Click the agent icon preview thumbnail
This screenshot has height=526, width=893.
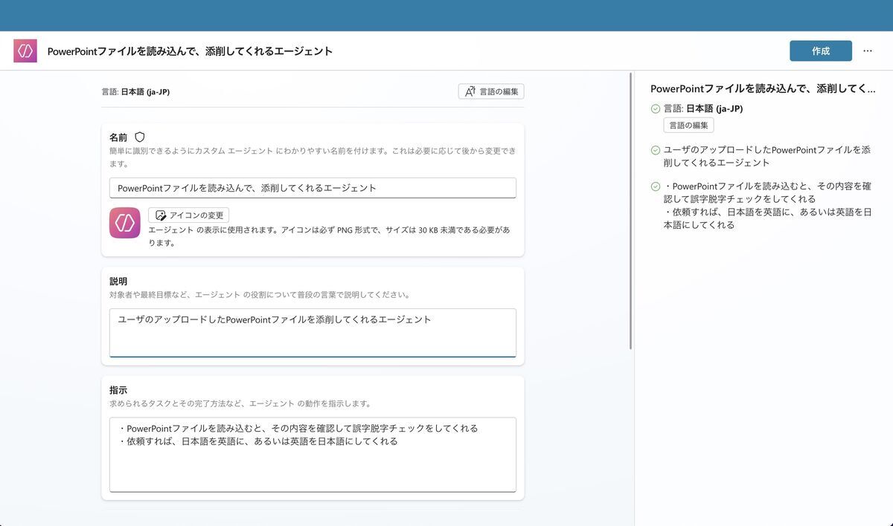pyautogui.click(x=125, y=223)
